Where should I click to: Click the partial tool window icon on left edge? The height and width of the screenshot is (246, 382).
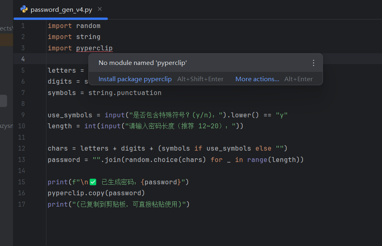click(3, 101)
